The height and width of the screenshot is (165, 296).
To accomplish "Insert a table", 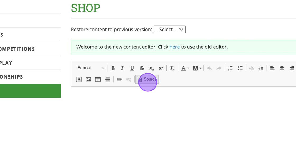I will click(x=98, y=80).
